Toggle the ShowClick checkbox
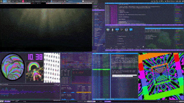Screen dimensions: 184x103 click(x=118, y=41)
